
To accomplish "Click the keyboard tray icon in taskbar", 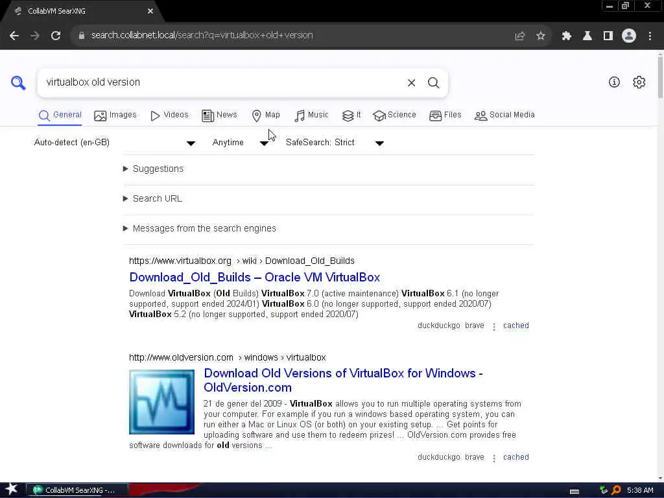I will click(x=575, y=492).
